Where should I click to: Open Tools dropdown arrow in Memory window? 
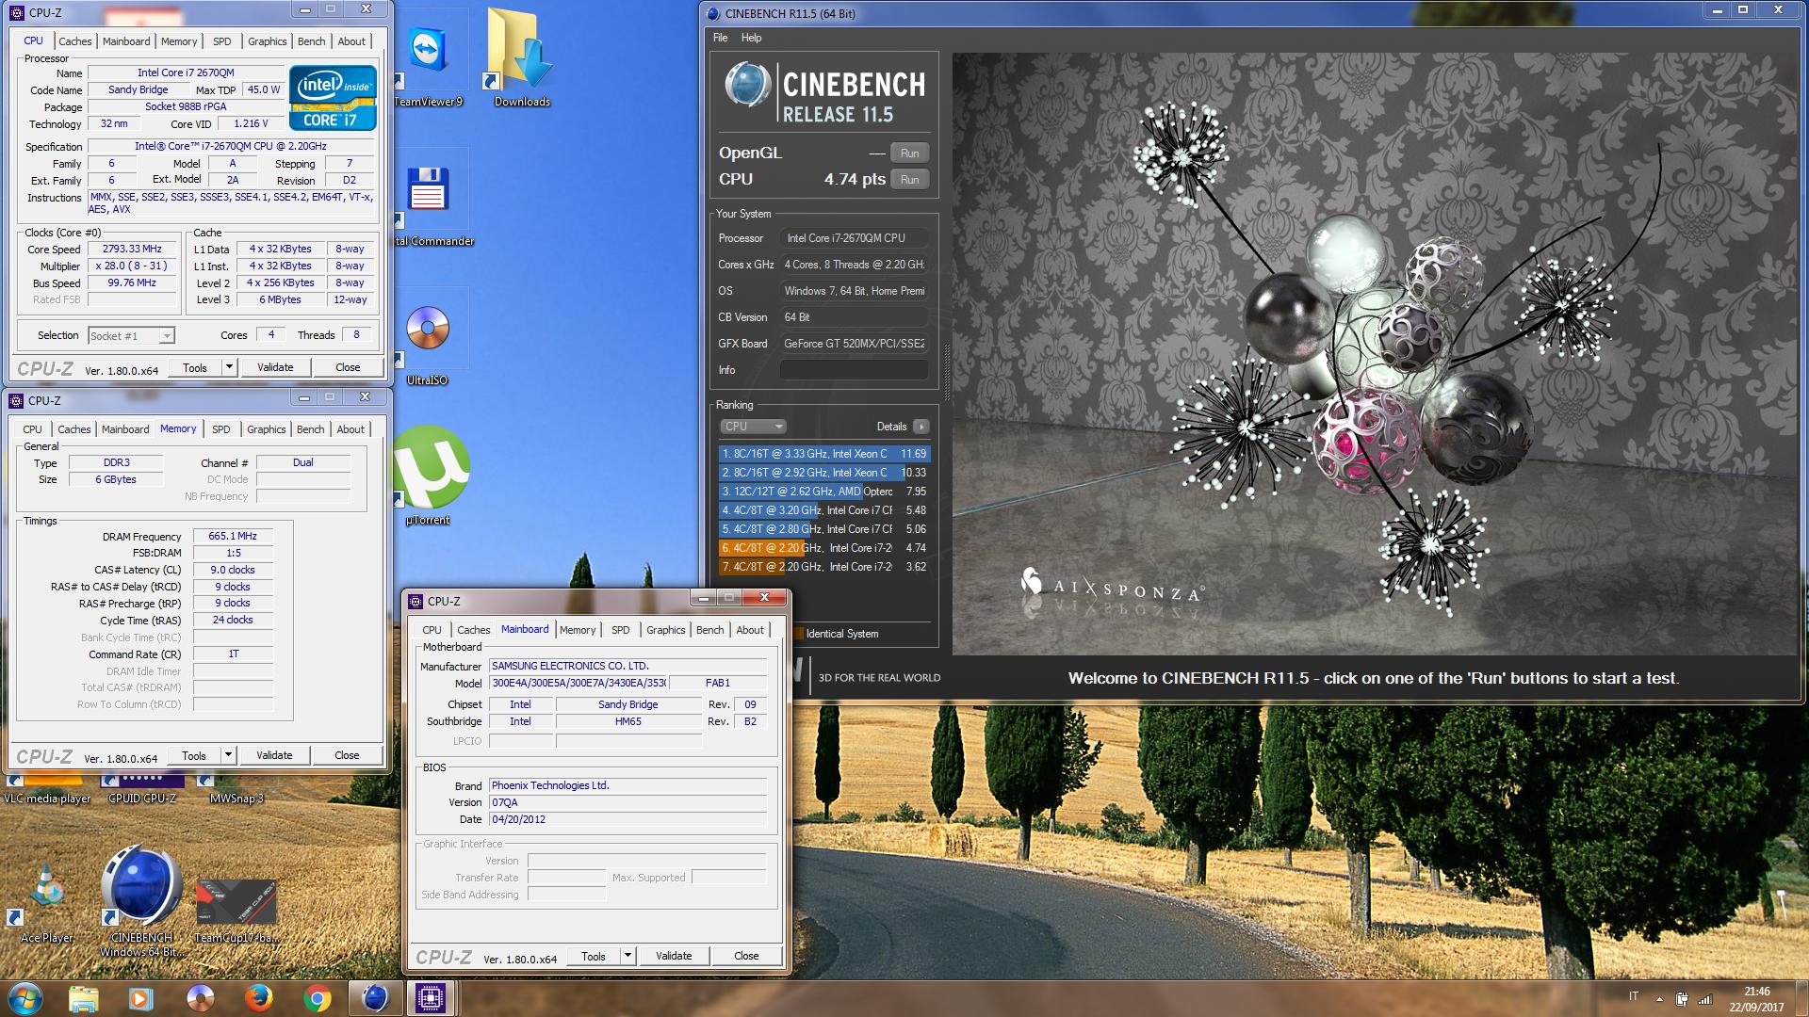228,755
